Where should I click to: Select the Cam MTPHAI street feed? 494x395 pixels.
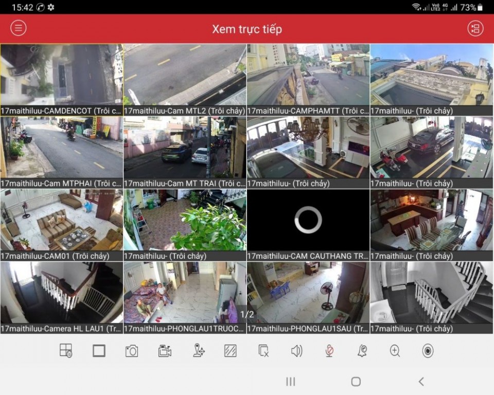coord(61,152)
